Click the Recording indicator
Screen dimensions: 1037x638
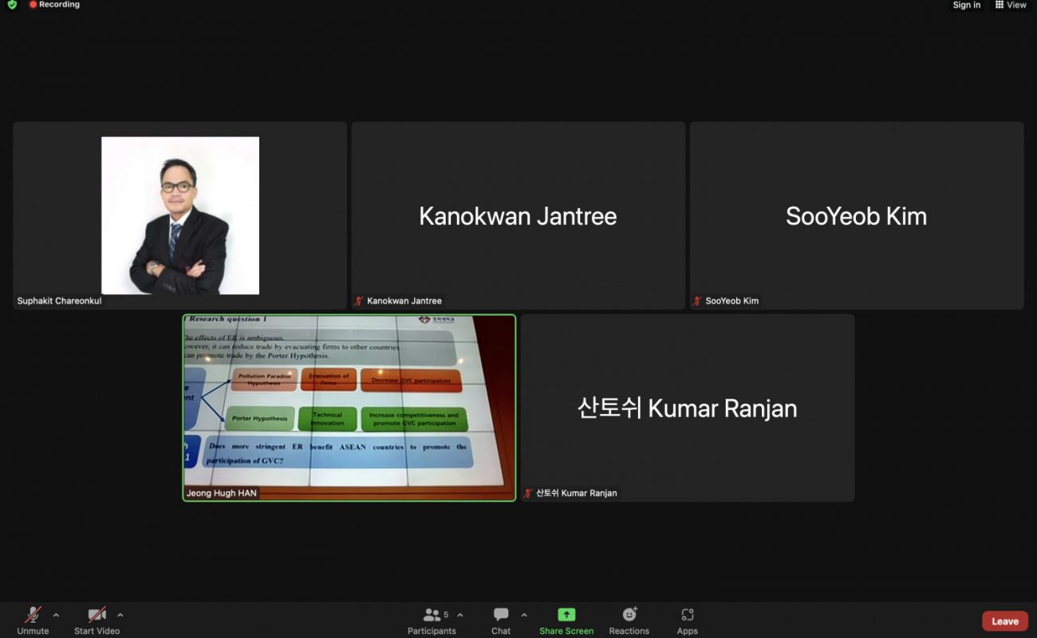click(x=54, y=5)
